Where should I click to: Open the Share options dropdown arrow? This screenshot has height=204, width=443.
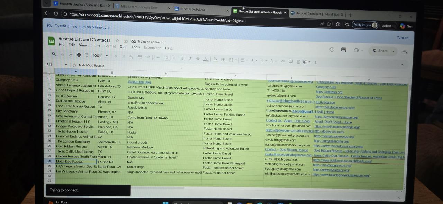tap(393, 51)
